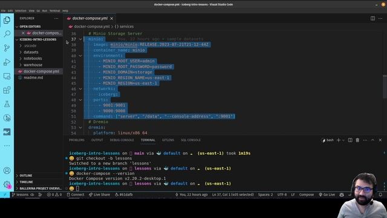Viewport: 387px width, 218px height.
Task: Fold the ports block at line 48
Action: pyautogui.click(x=80, y=100)
